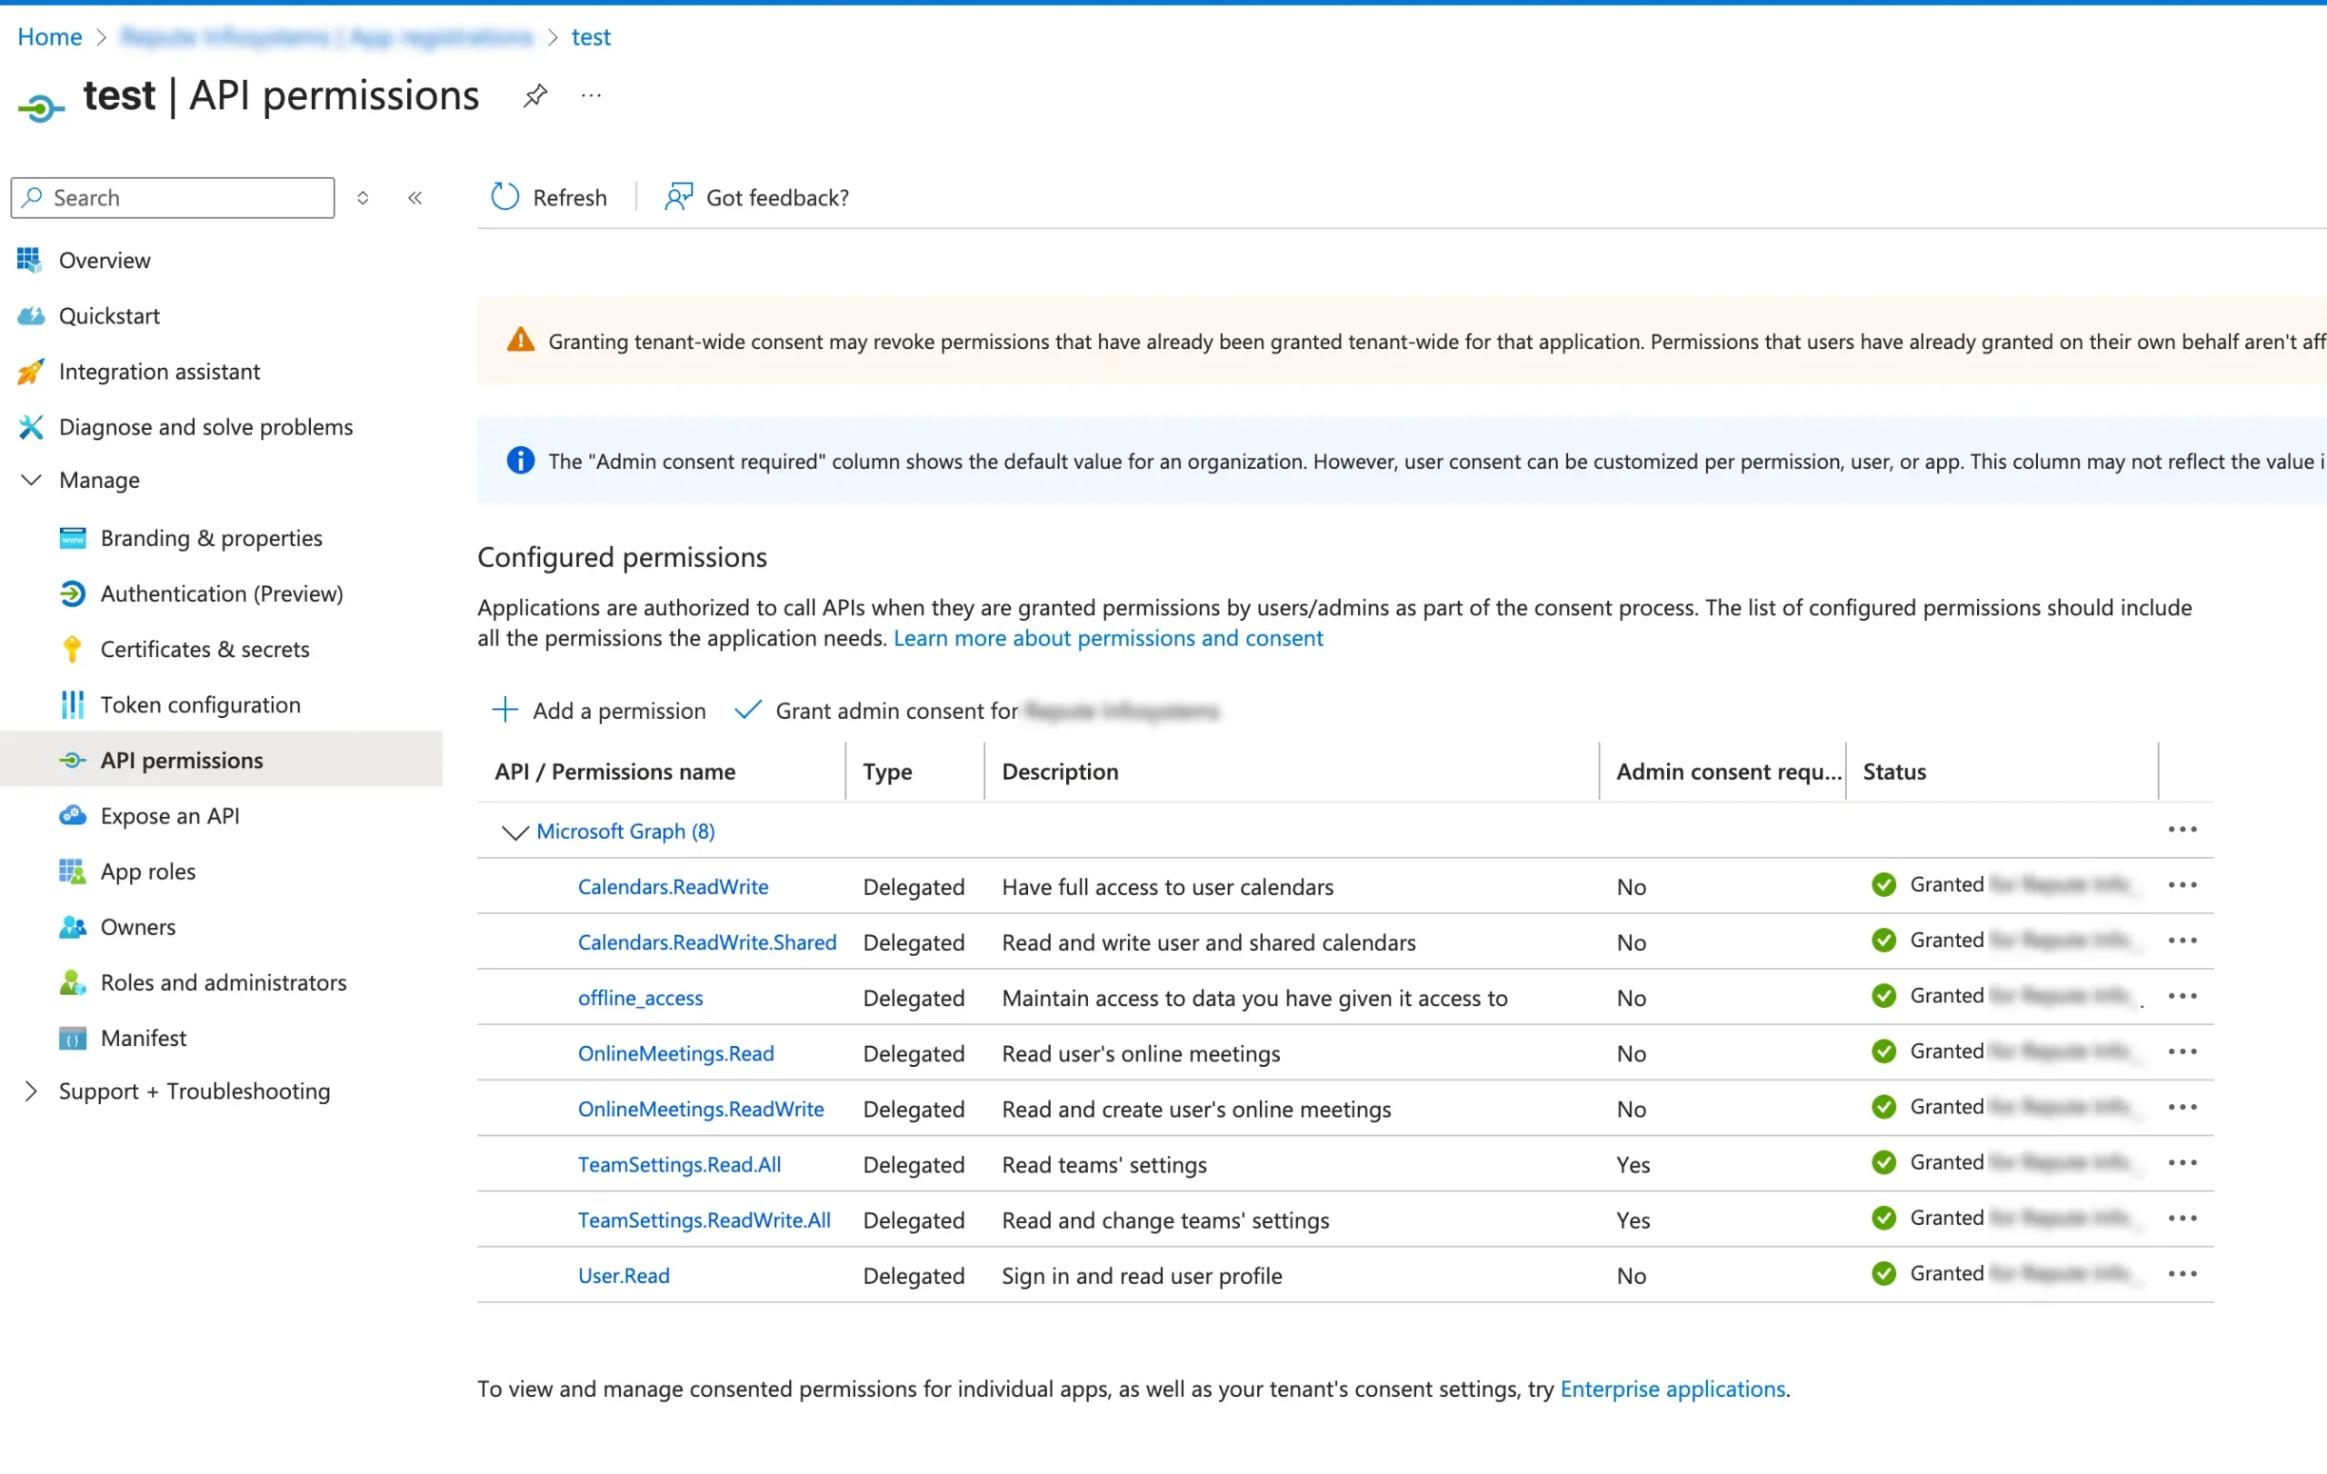Click Add a permission

[599, 711]
